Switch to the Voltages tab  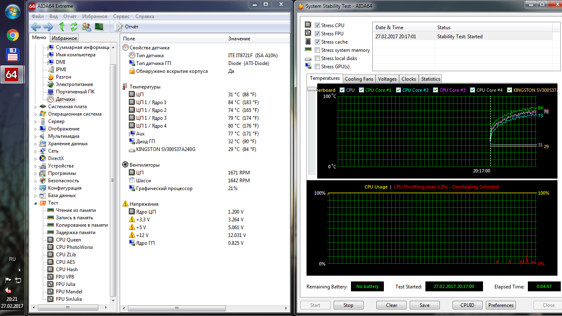click(x=387, y=79)
